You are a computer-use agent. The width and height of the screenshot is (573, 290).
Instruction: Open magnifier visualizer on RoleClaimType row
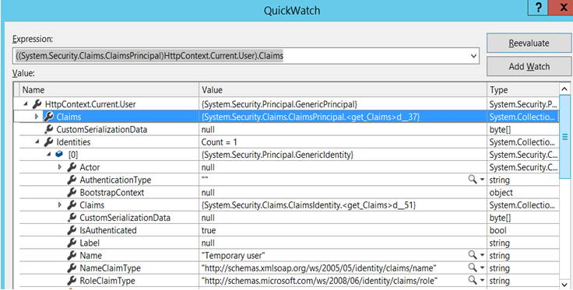tap(473, 280)
